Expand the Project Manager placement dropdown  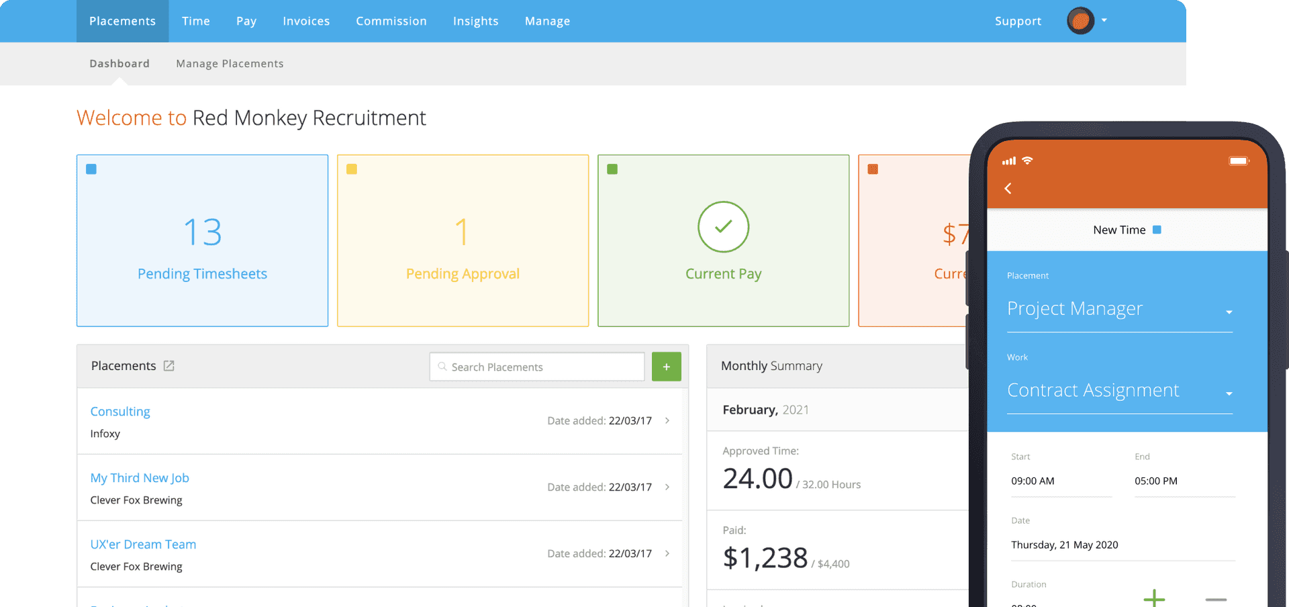tap(1230, 312)
